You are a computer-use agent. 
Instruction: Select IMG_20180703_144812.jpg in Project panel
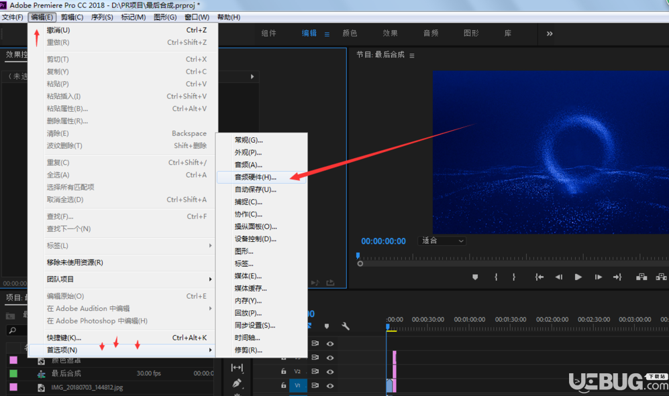pos(87,387)
